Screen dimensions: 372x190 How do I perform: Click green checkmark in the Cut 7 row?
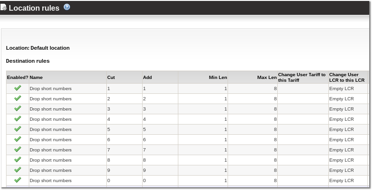(x=18, y=149)
